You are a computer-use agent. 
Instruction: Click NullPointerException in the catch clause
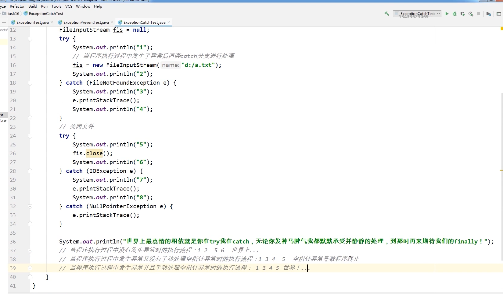[x=123, y=206]
